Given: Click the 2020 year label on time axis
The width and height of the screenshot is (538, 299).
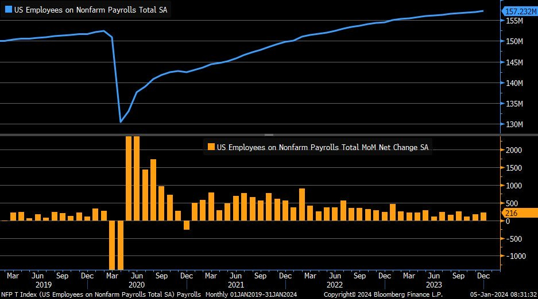Looking at the screenshot, I should [x=136, y=284].
